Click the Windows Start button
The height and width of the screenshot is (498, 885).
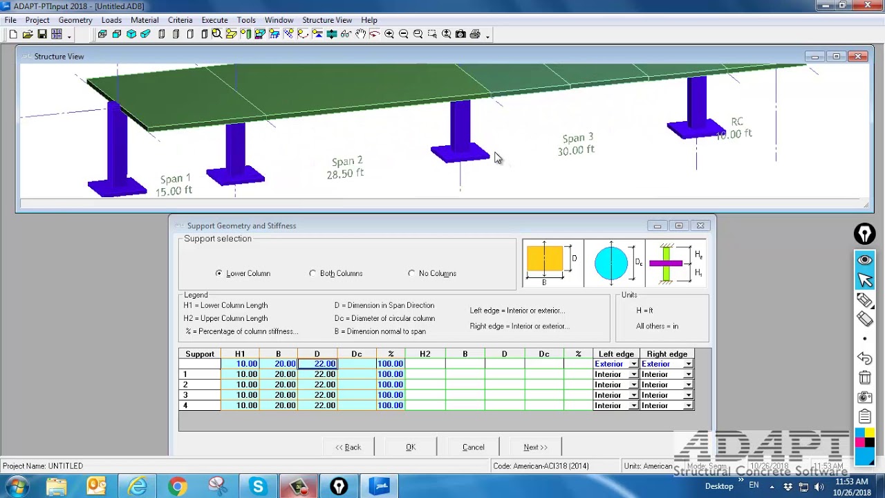coord(17,486)
